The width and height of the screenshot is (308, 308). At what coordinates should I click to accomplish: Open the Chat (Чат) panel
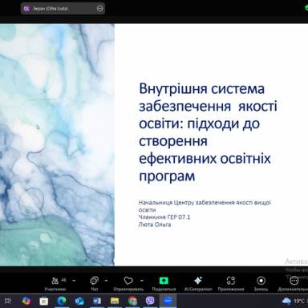[x=95, y=284]
